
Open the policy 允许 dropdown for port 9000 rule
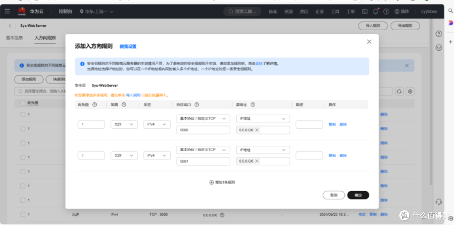pos(124,124)
